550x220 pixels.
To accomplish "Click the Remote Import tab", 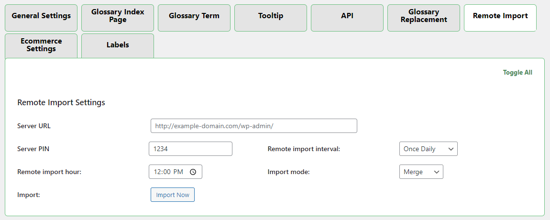I will coord(500,16).
